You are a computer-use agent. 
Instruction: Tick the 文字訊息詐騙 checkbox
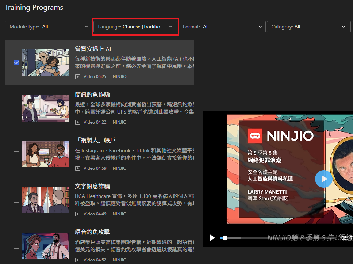pyautogui.click(x=16, y=200)
